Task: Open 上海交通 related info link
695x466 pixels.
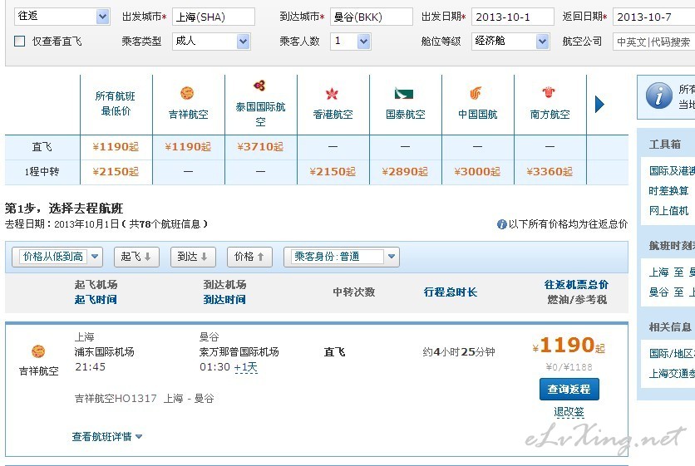Action: click(x=672, y=374)
